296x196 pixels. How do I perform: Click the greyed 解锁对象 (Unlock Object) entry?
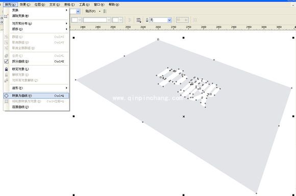pos(36,75)
